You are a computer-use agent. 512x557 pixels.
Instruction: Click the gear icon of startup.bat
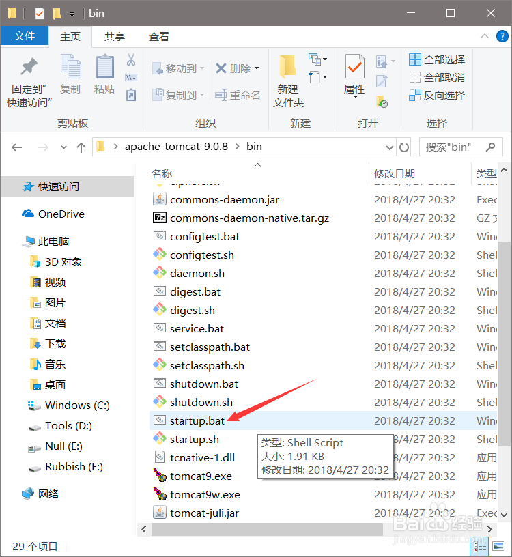coord(160,420)
